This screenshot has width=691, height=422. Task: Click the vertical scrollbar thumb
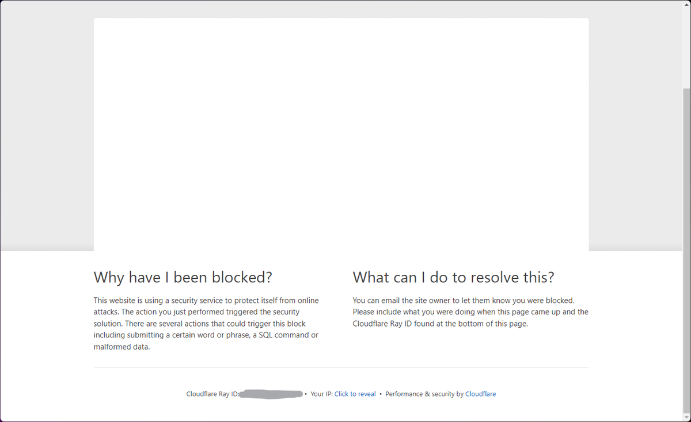pyautogui.click(x=686, y=251)
